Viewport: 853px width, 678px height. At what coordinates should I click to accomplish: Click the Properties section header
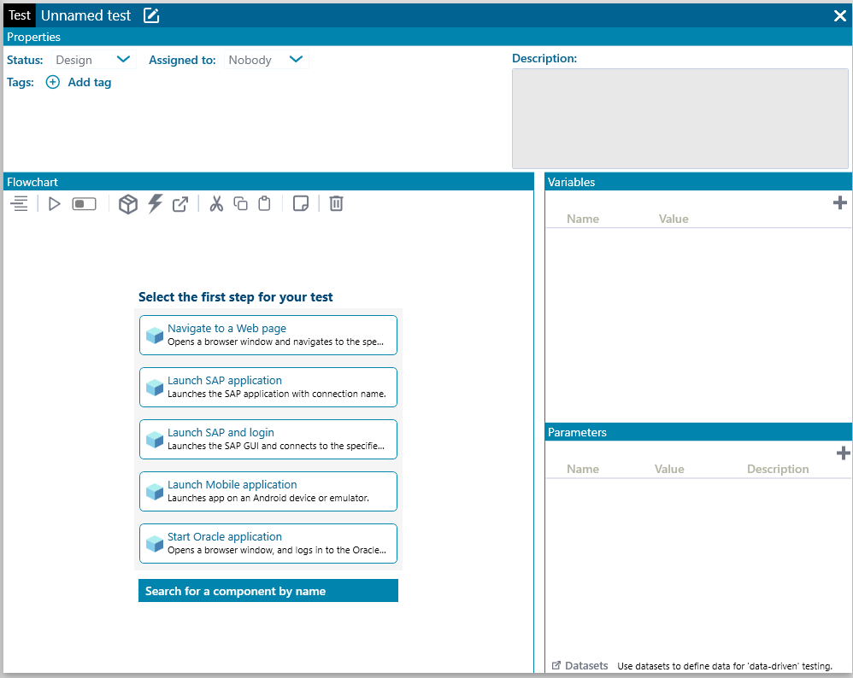427,37
